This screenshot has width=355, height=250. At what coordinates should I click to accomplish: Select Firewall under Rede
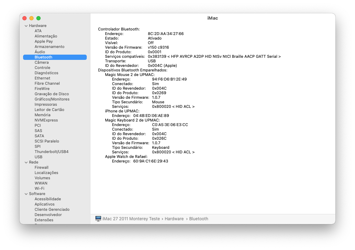point(41,167)
